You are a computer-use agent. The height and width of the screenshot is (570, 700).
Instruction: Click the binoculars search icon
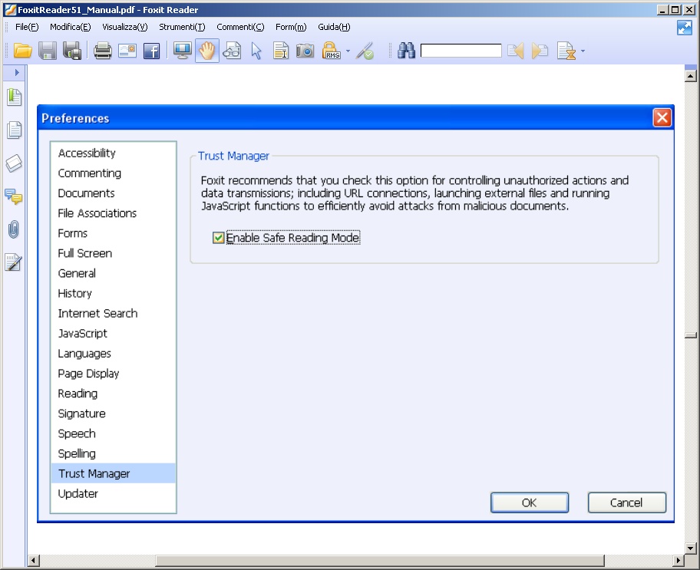click(x=406, y=51)
